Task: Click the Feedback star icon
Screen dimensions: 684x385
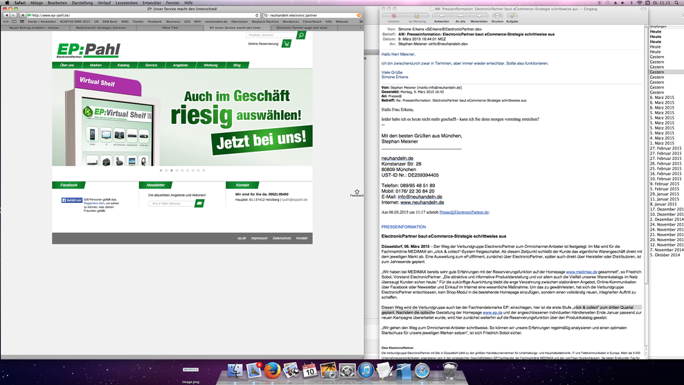Action: [357, 192]
